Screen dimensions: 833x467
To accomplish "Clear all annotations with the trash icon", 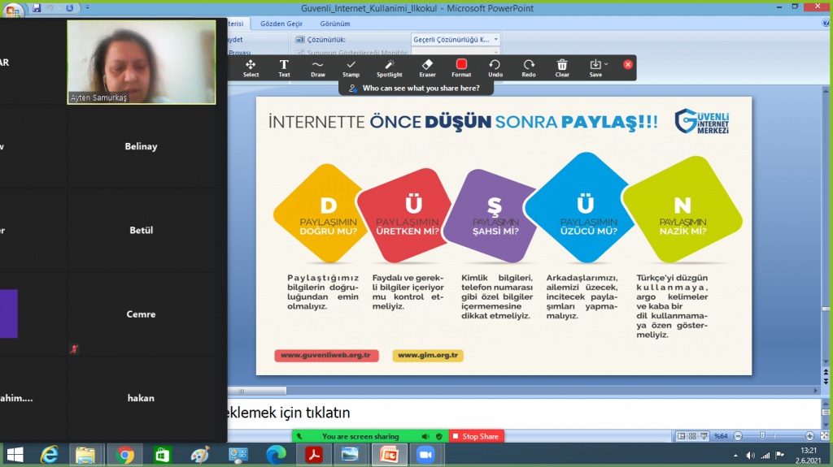I will click(562, 67).
